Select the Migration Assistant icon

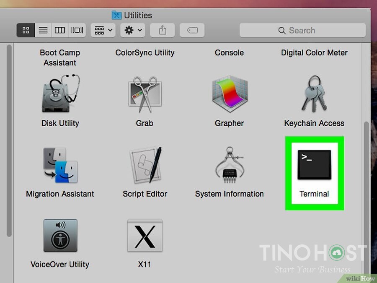coord(60,165)
